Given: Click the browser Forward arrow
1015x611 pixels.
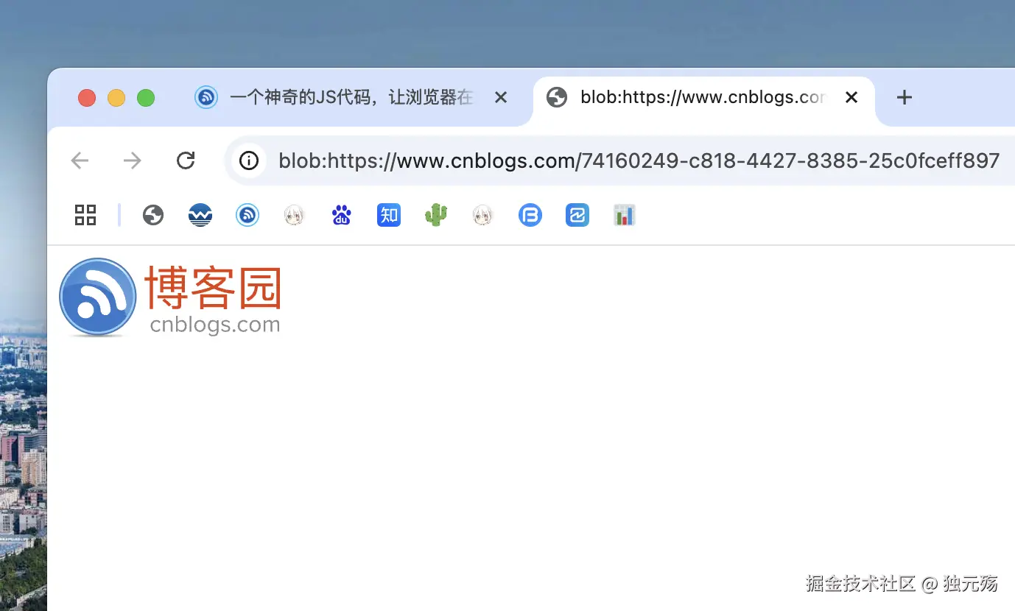Looking at the screenshot, I should pyautogui.click(x=133, y=160).
